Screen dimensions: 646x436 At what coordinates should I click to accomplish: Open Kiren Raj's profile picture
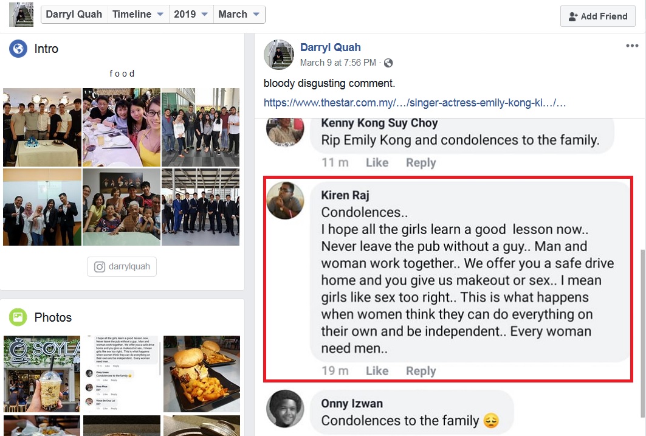(x=285, y=201)
